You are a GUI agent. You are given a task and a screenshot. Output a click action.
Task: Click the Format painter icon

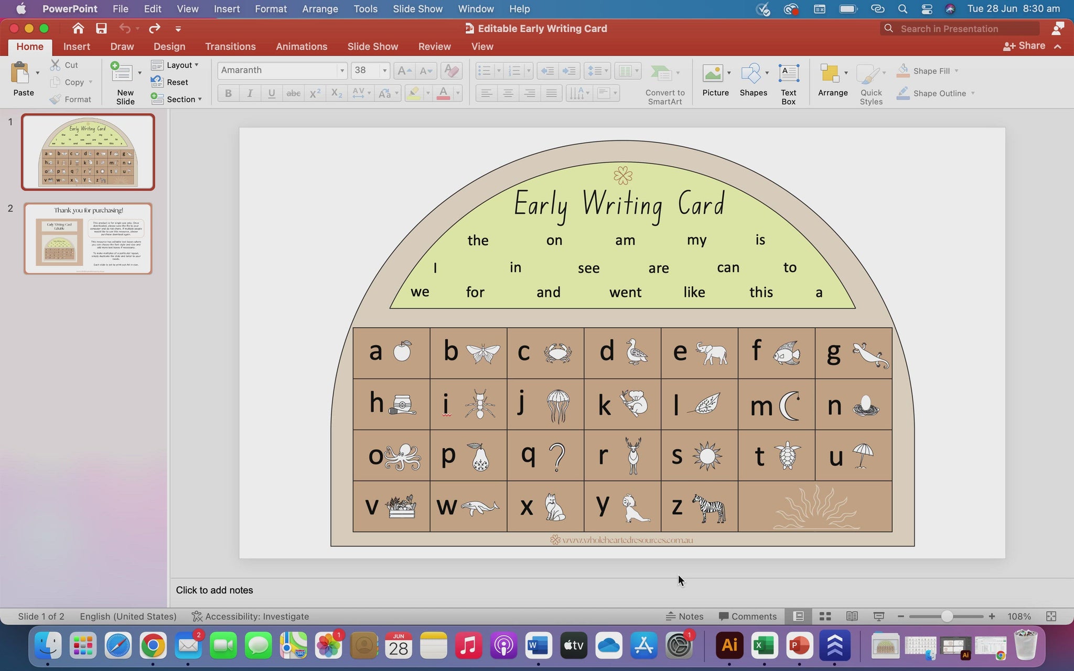pos(55,99)
